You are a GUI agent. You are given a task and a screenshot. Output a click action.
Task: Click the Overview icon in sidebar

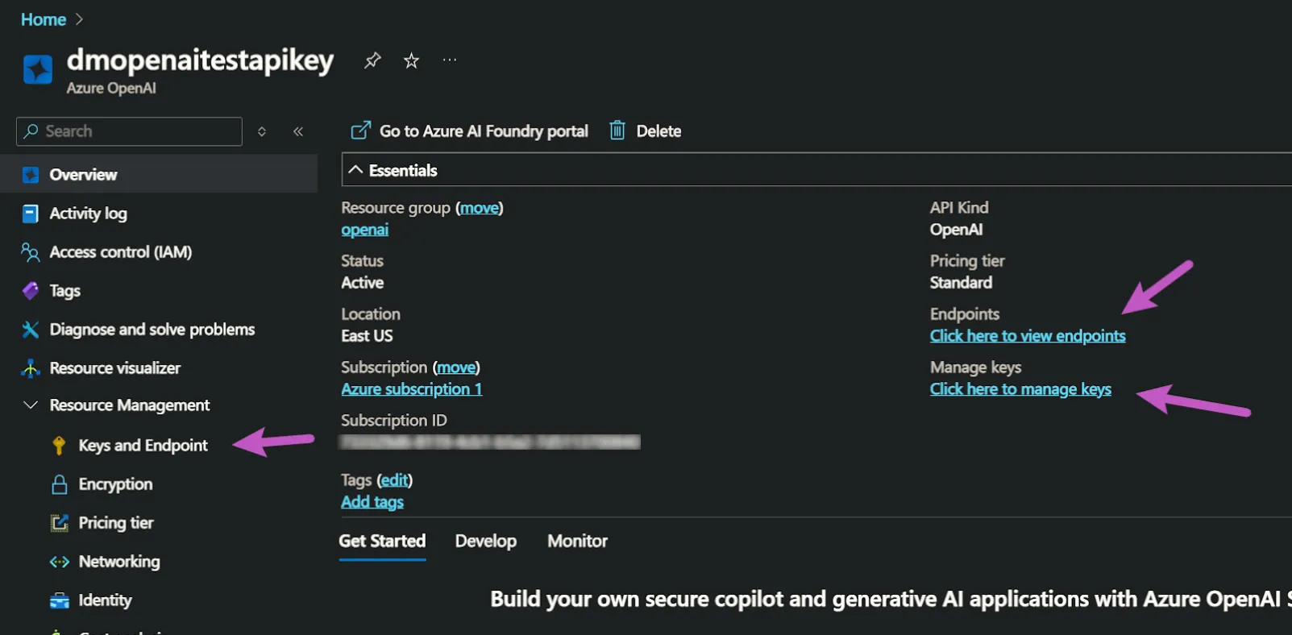pos(31,175)
